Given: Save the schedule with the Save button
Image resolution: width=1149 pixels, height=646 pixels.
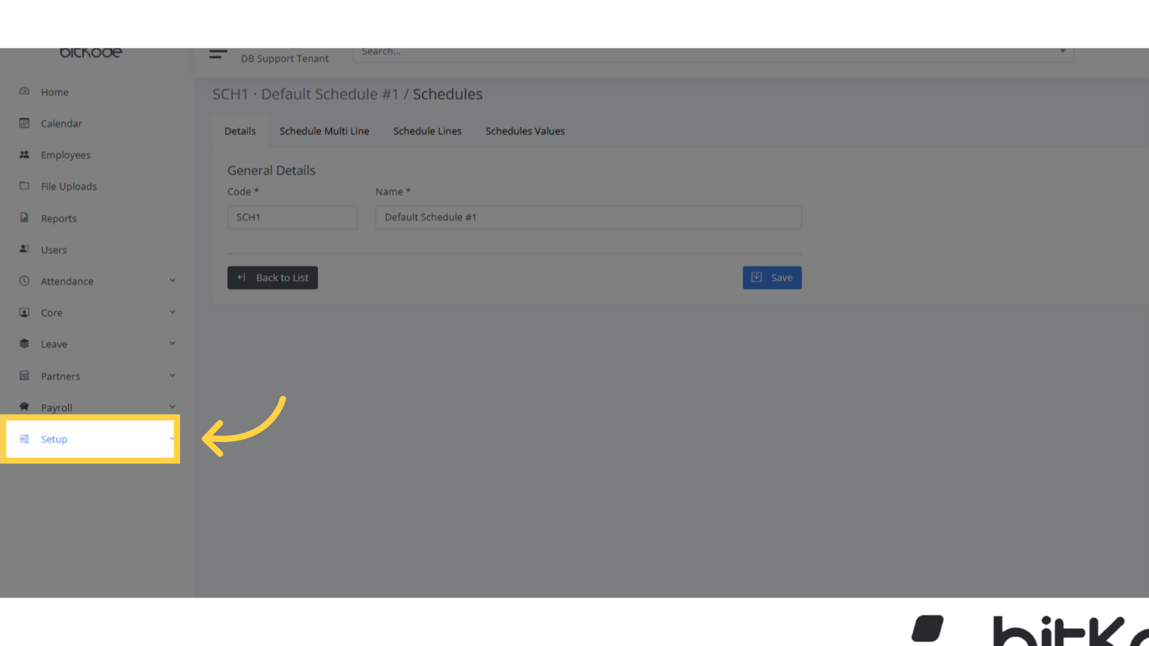Looking at the screenshot, I should (772, 278).
